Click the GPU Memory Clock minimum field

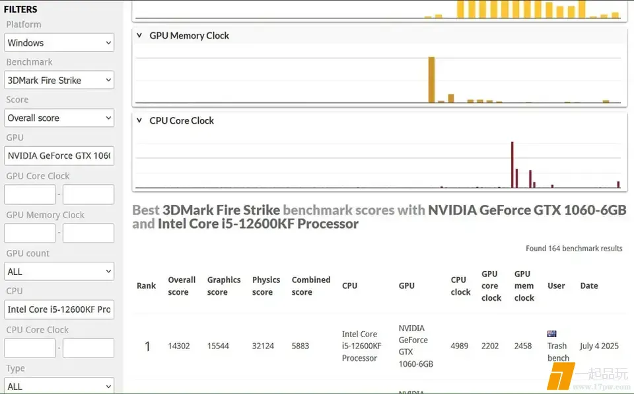(x=30, y=233)
